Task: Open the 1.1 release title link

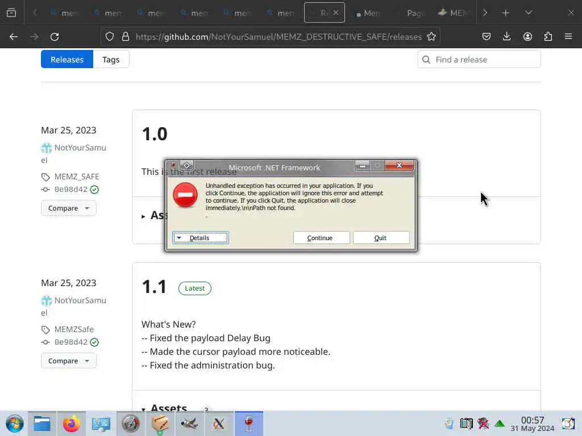Action: (154, 287)
